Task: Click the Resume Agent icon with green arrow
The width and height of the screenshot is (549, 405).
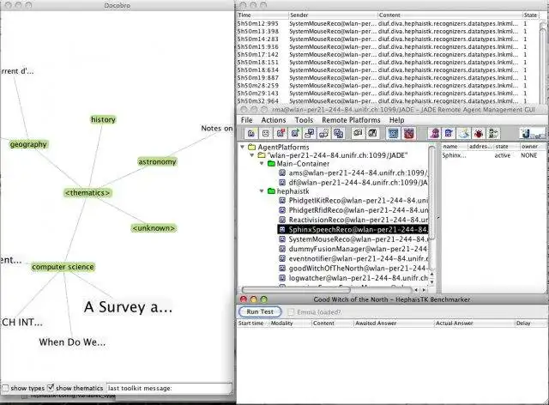Action: (295, 134)
